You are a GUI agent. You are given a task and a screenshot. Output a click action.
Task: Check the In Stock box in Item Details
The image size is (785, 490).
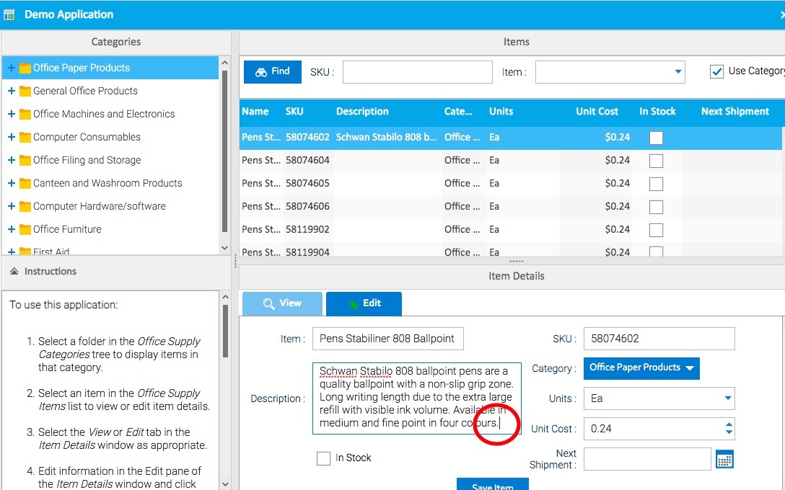pyautogui.click(x=324, y=458)
